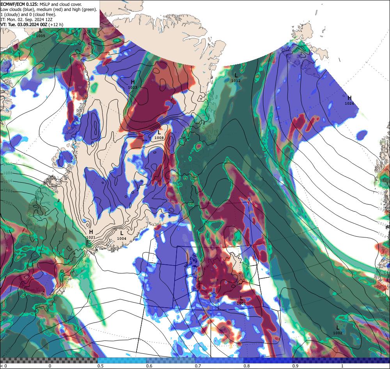Click the color scale label '< 0'
Screen dimensions: 390x369
coord(4,366)
